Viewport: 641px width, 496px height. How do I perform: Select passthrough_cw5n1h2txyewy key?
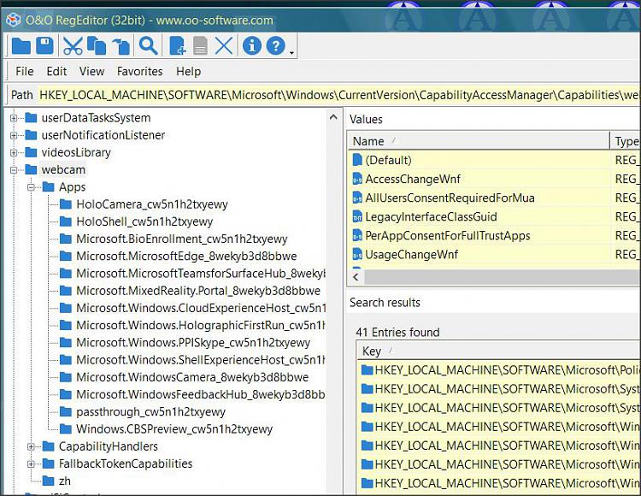coord(150,412)
